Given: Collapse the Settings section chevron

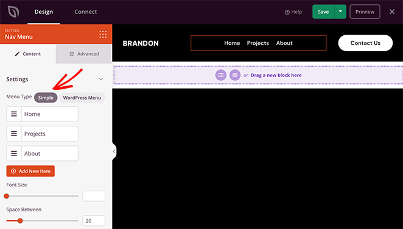Looking at the screenshot, I should click(101, 79).
